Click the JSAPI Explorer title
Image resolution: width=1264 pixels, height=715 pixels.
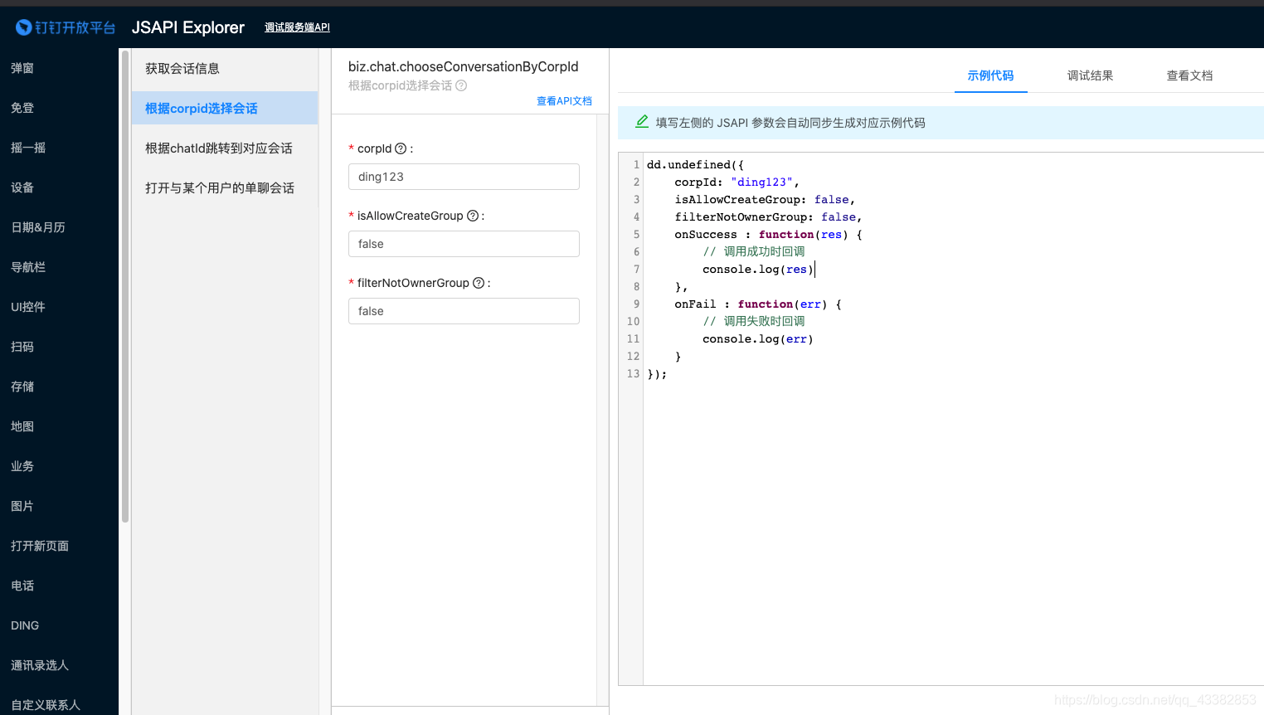pyautogui.click(x=188, y=27)
